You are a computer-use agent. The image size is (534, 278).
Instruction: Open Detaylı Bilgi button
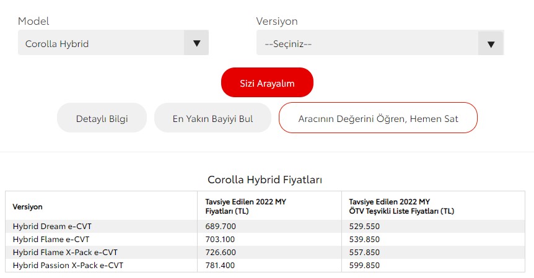[102, 118]
